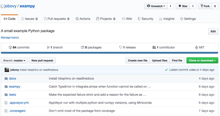Click the MIT license scale icon
Image resolution: width=220 pixels, height=116 pixels.
[x=196, y=47]
